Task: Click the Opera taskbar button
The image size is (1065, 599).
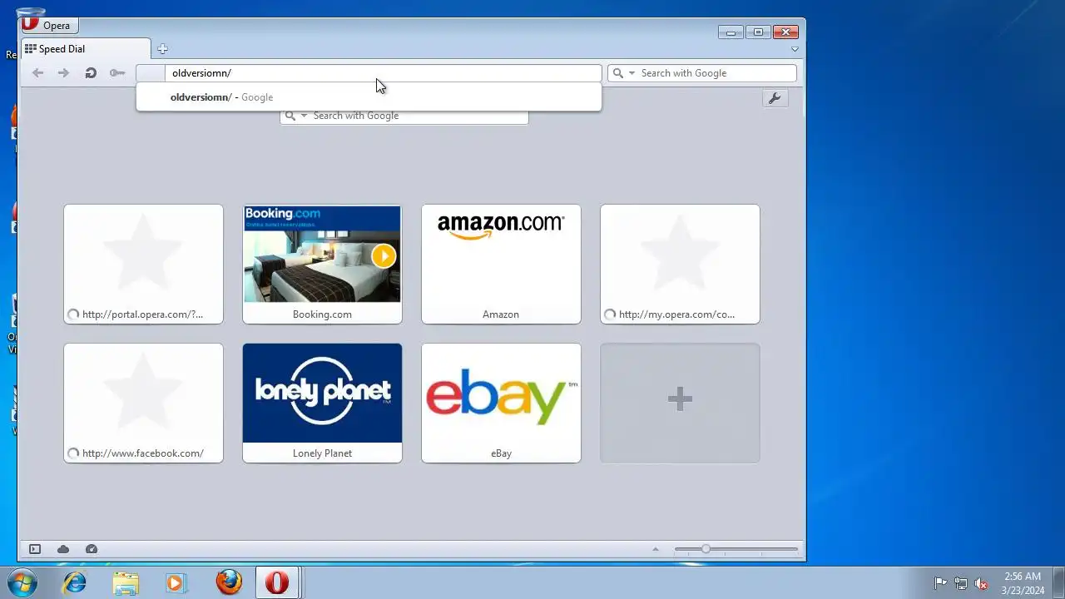Action: point(277,582)
